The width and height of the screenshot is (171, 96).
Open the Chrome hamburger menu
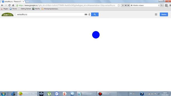tap(170, 5)
